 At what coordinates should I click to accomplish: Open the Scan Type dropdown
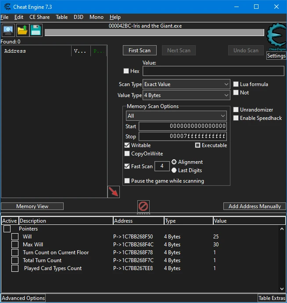tap(187, 84)
